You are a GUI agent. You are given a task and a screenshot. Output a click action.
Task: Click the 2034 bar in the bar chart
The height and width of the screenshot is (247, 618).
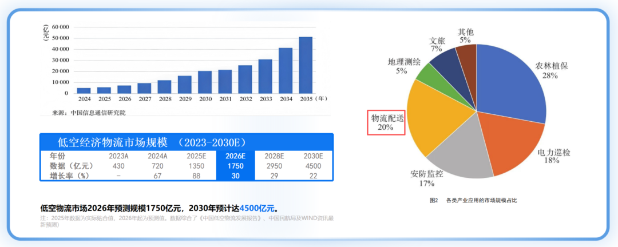(x=286, y=70)
